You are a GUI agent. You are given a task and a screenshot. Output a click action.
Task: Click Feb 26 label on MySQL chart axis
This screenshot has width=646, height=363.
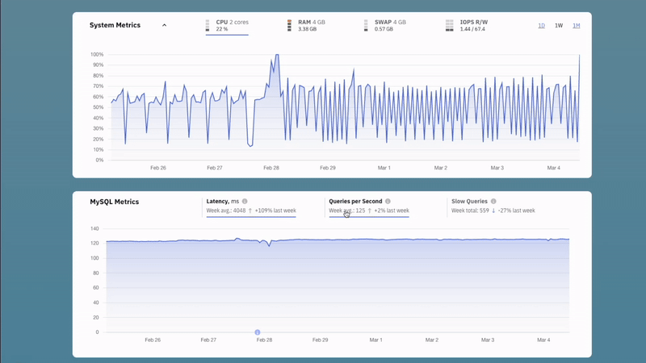[x=153, y=340]
